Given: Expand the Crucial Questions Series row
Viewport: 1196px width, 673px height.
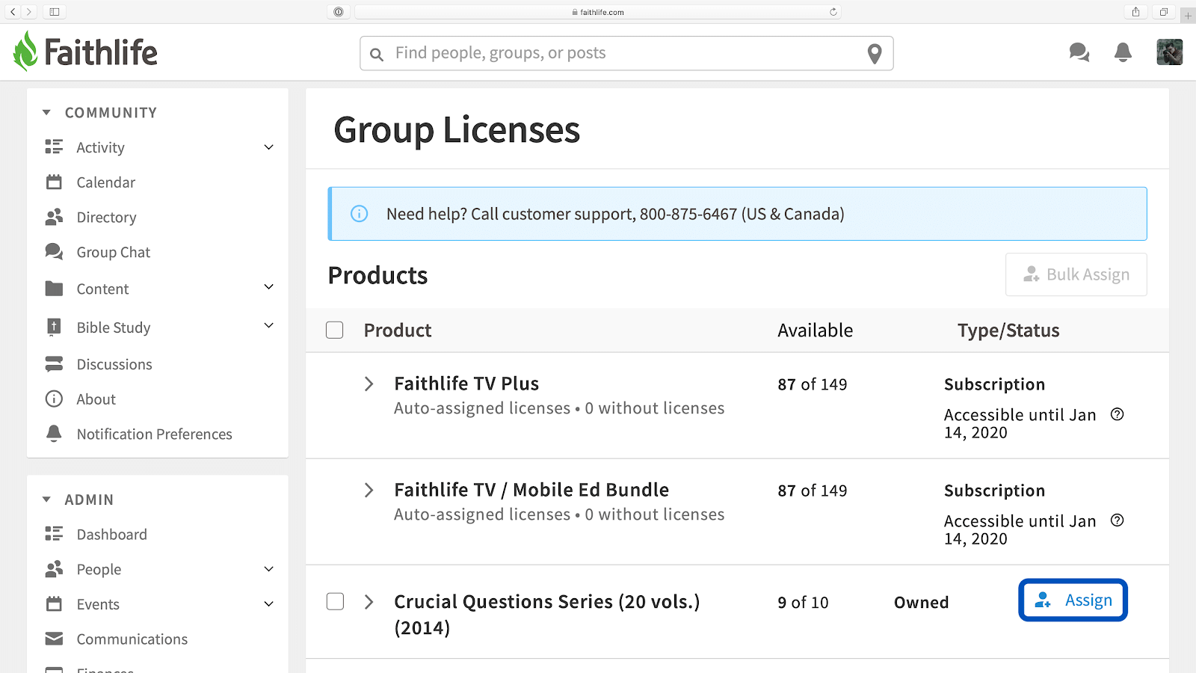Looking at the screenshot, I should (x=369, y=602).
